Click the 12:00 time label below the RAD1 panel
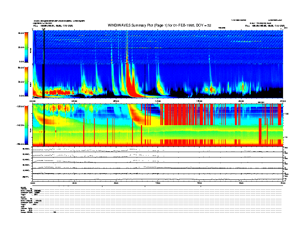The image size is (305, 235). [x=158, y=101]
